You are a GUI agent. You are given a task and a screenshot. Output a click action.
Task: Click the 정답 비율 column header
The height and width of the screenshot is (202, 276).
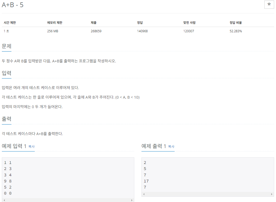(236, 23)
